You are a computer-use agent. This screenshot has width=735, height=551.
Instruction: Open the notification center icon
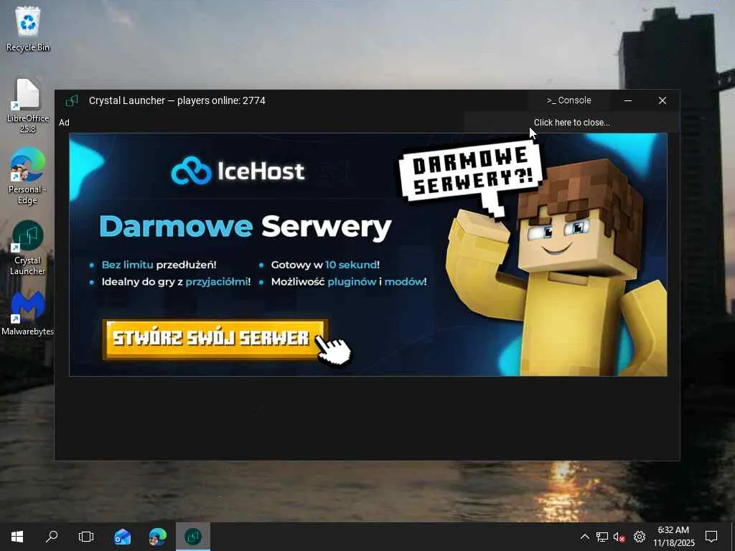pos(711,537)
